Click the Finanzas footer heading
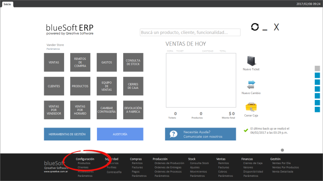 coord(247,159)
